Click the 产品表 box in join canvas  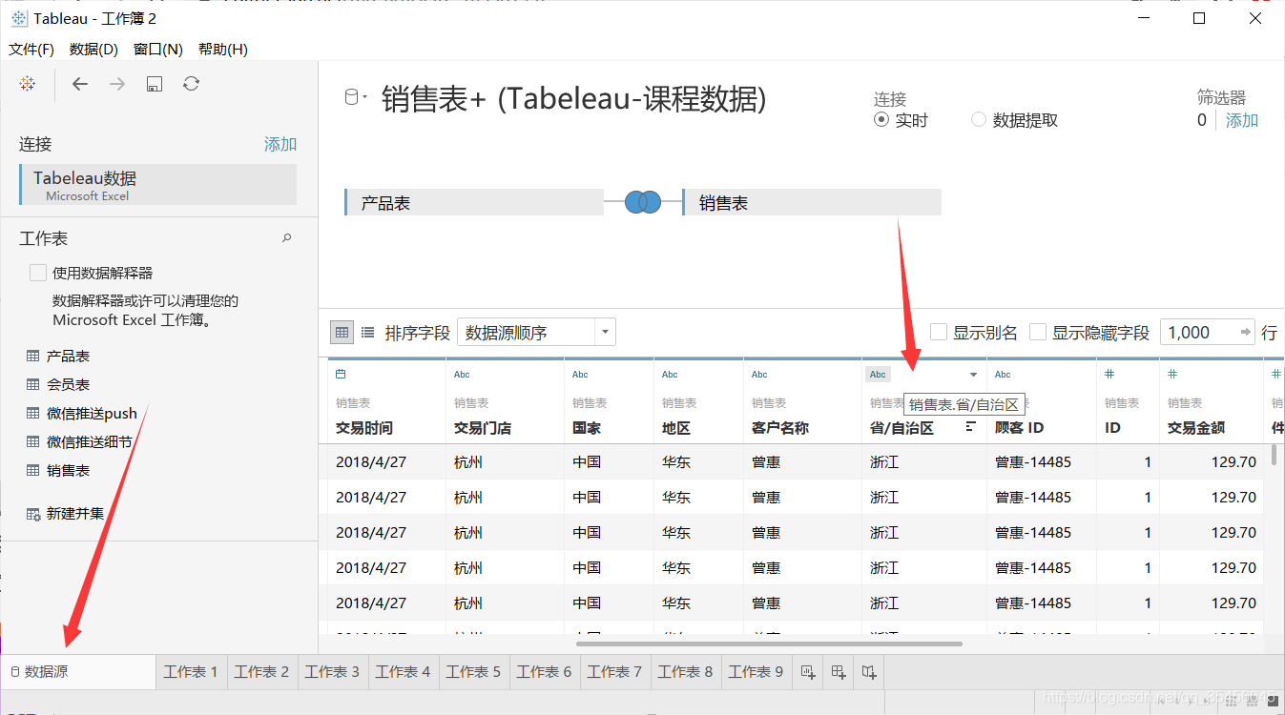[474, 202]
